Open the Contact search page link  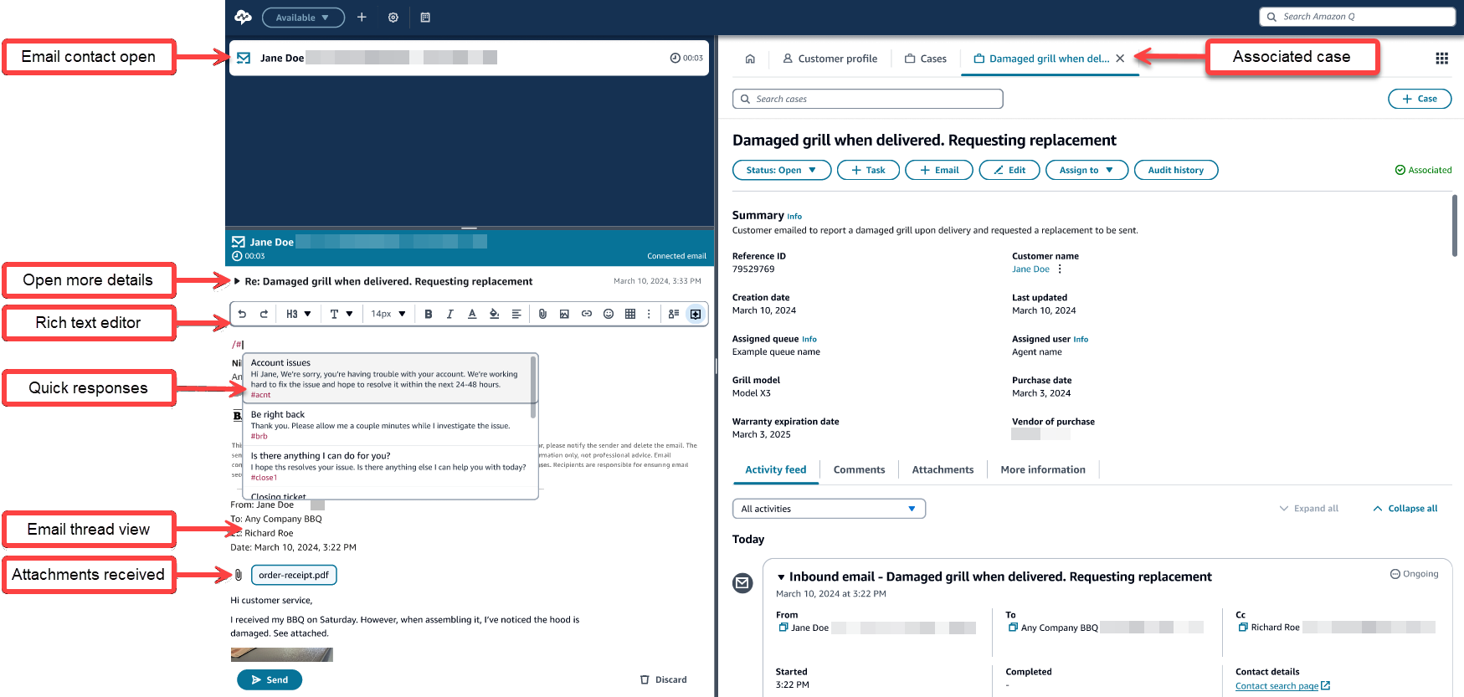click(1277, 686)
